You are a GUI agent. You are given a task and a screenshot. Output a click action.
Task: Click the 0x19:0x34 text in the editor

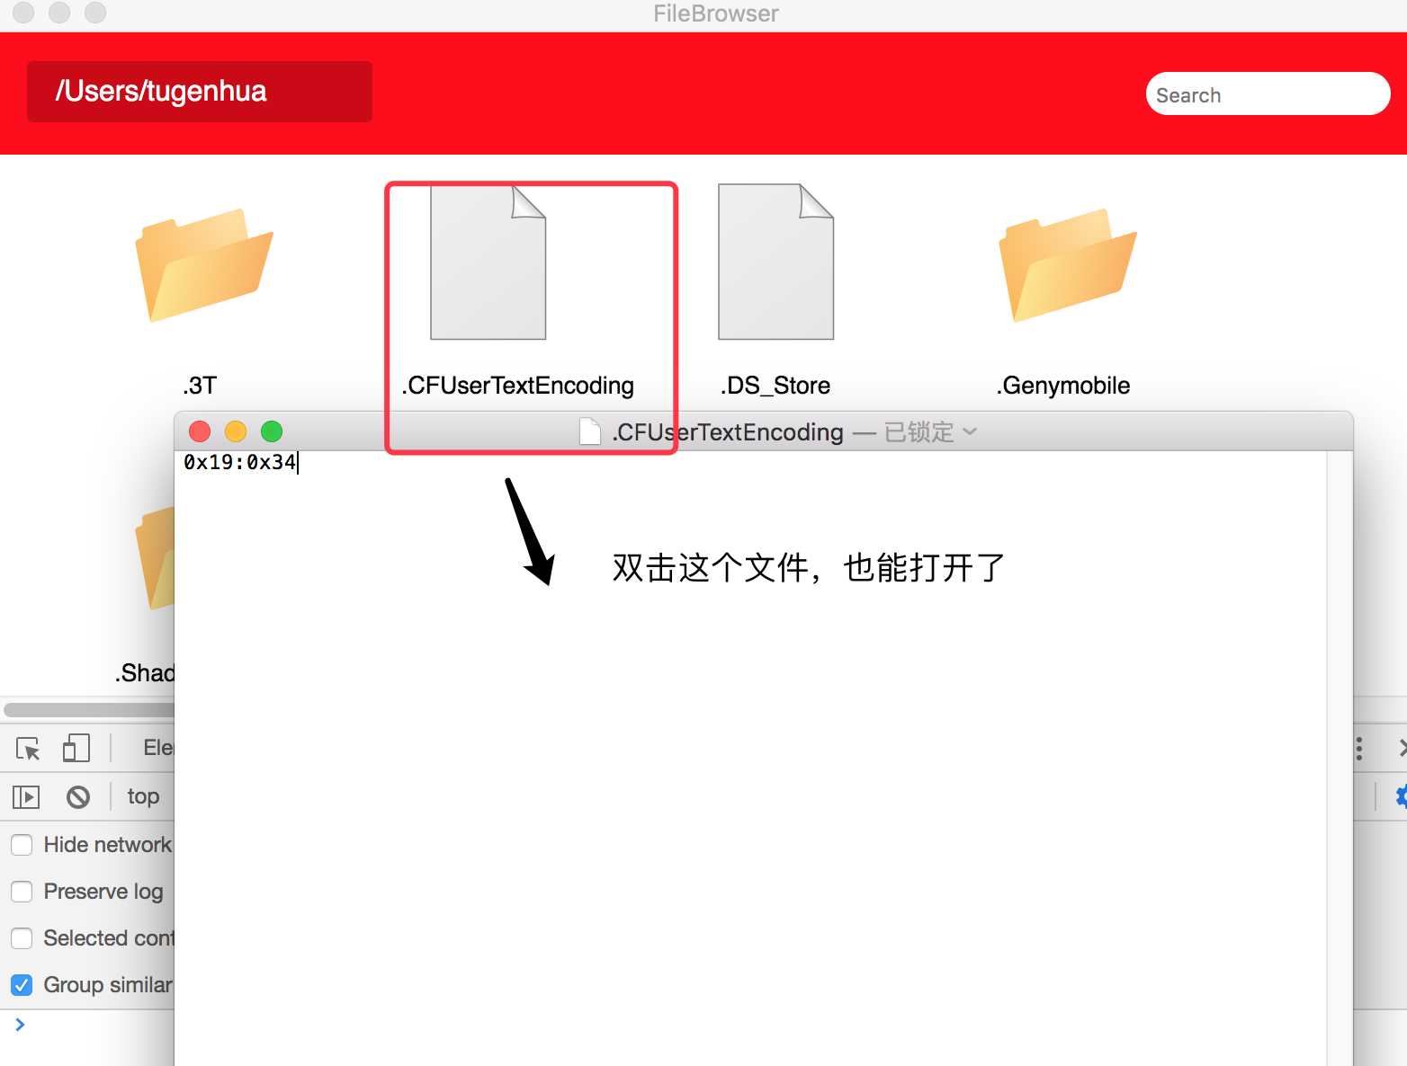[x=240, y=463]
